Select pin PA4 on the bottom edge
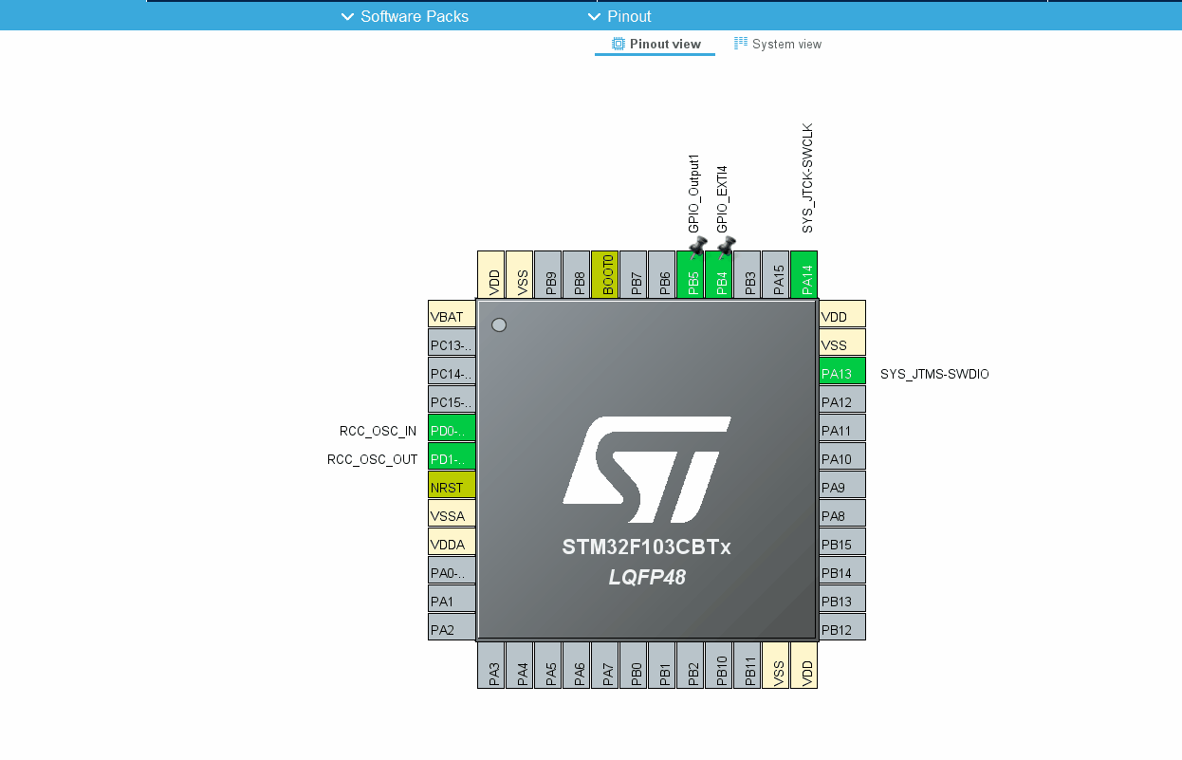Viewport: 1182px width, 760px height. (520, 665)
